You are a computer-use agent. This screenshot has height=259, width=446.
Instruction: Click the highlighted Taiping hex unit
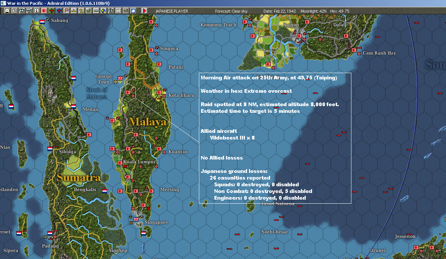128,92
